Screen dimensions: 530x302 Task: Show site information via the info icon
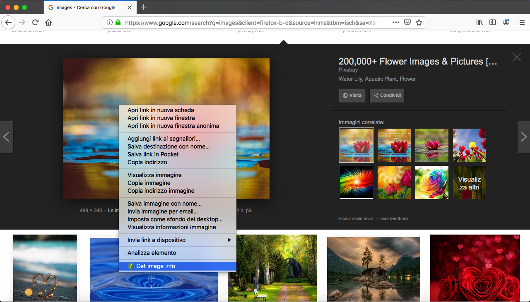pyautogui.click(x=110, y=23)
